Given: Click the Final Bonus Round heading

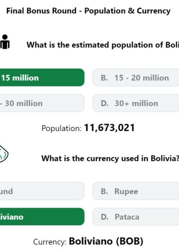Looking at the screenshot, I should (89, 11).
